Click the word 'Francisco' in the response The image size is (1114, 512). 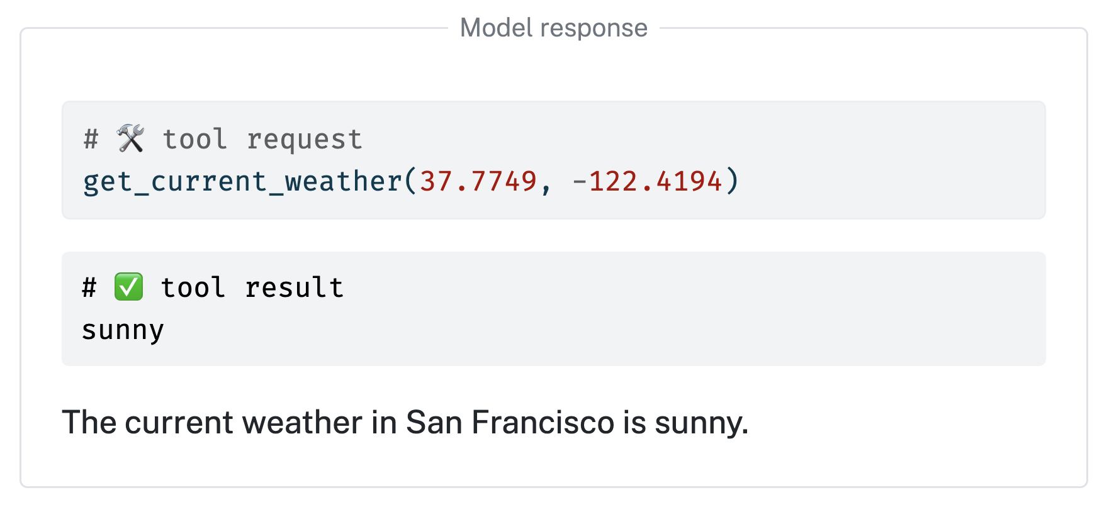point(543,422)
